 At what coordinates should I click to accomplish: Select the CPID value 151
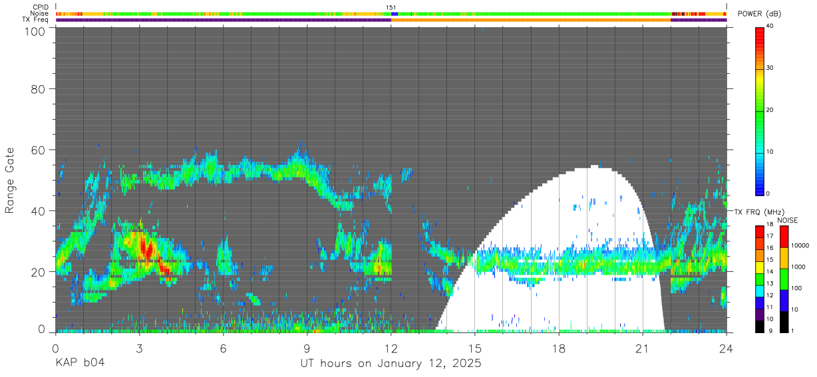coord(391,7)
